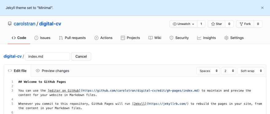Open the Issues tab
270x114 pixels.
point(42,38)
